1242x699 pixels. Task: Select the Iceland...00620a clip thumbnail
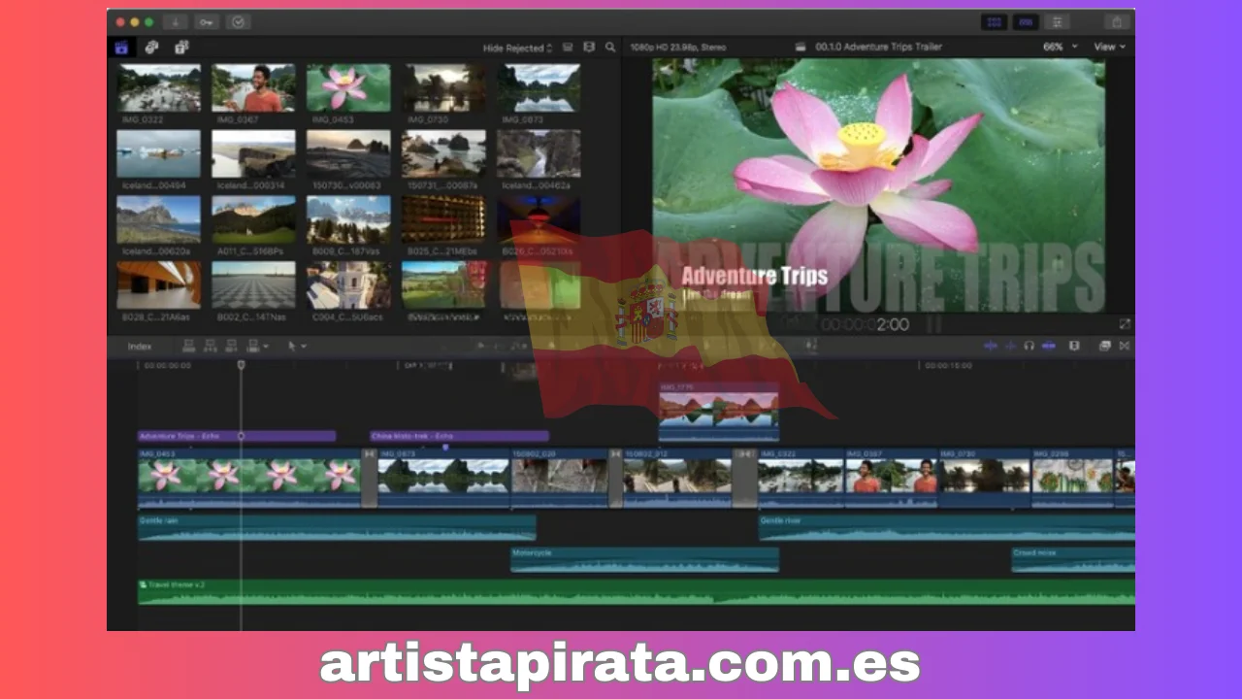[159, 219]
